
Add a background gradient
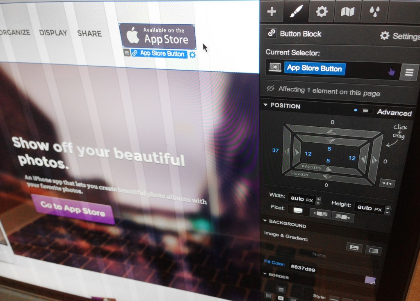tap(373, 251)
